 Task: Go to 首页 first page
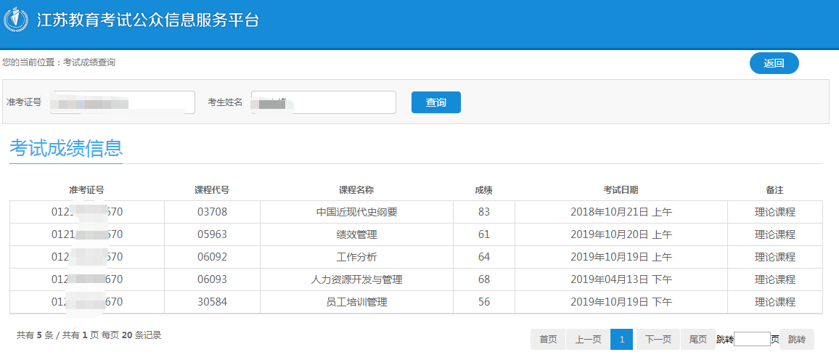[548, 339]
